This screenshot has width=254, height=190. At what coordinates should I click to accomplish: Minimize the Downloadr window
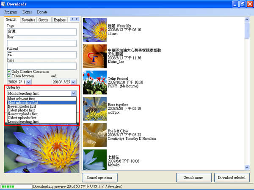(x=235, y=4)
